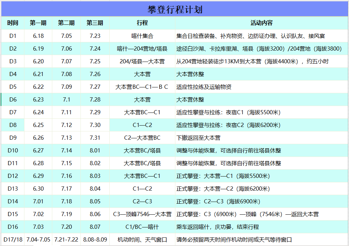Click the cell with date 7.29
Screen dimensions: 349x246
[95, 112]
